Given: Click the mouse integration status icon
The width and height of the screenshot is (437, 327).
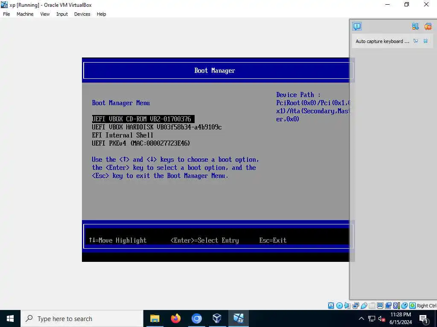Looking at the screenshot, I should [x=405, y=306].
